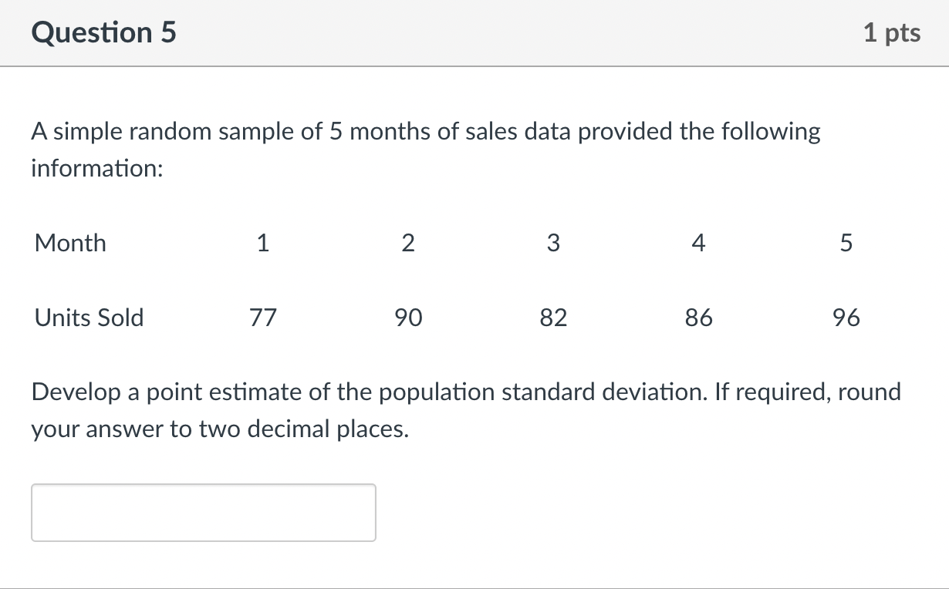Click the 1 pts label

pyautogui.click(x=893, y=32)
